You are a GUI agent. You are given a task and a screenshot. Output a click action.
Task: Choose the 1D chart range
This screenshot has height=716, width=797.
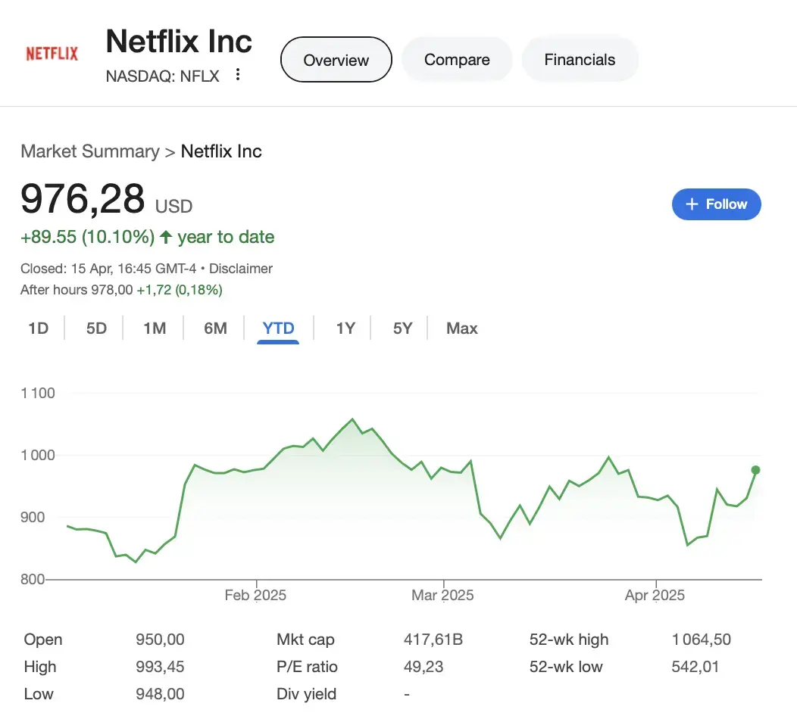[x=39, y=328]
